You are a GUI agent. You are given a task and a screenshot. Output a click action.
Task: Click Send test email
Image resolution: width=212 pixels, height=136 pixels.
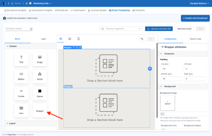184,29
